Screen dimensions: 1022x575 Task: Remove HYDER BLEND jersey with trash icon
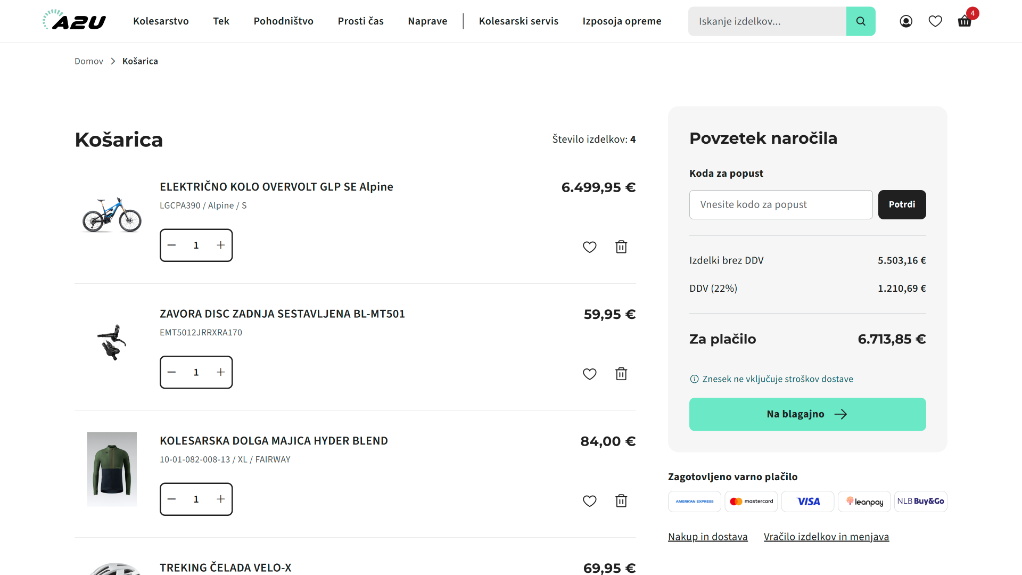click(621, 501)
